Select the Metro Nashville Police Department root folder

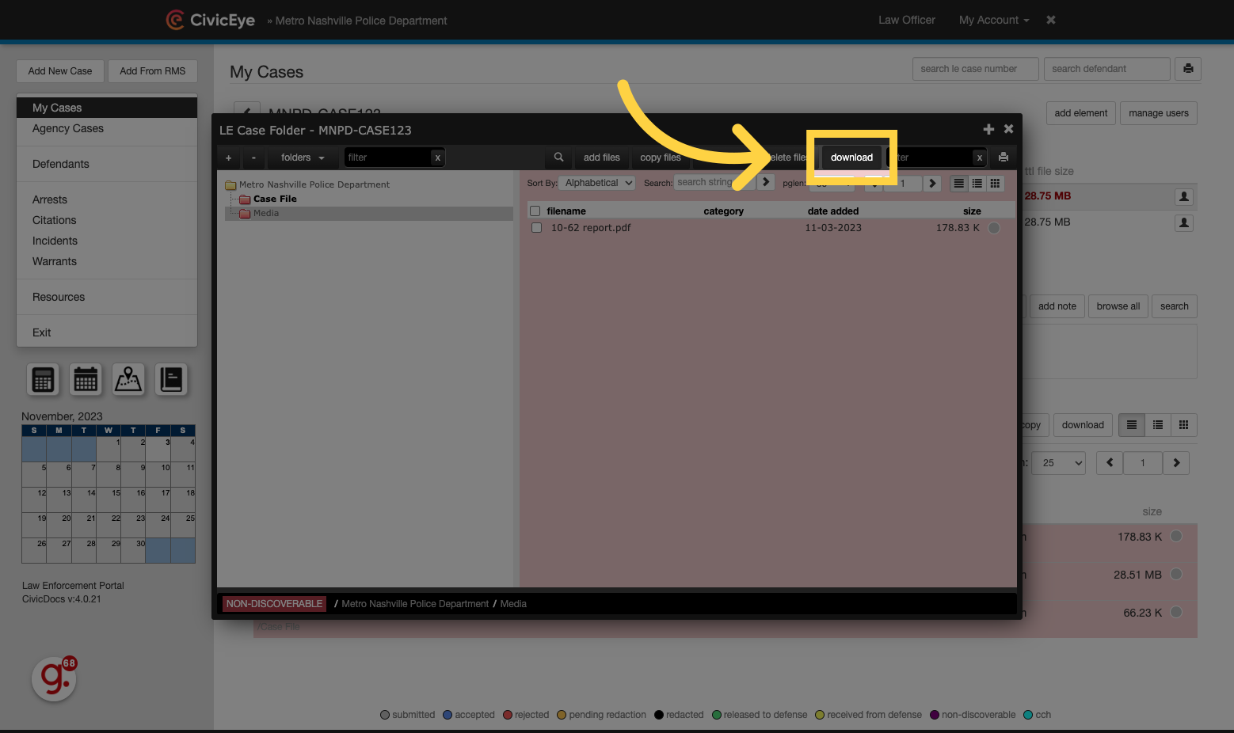pyautogui.click(x=314, y=184)
